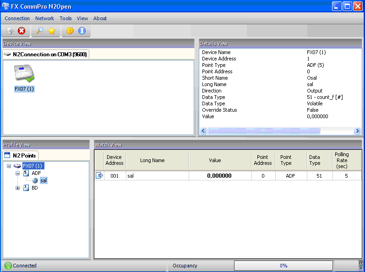Click the ADF folder icon in tree
The width and height of the screenshot is (365, 272).
26,173
